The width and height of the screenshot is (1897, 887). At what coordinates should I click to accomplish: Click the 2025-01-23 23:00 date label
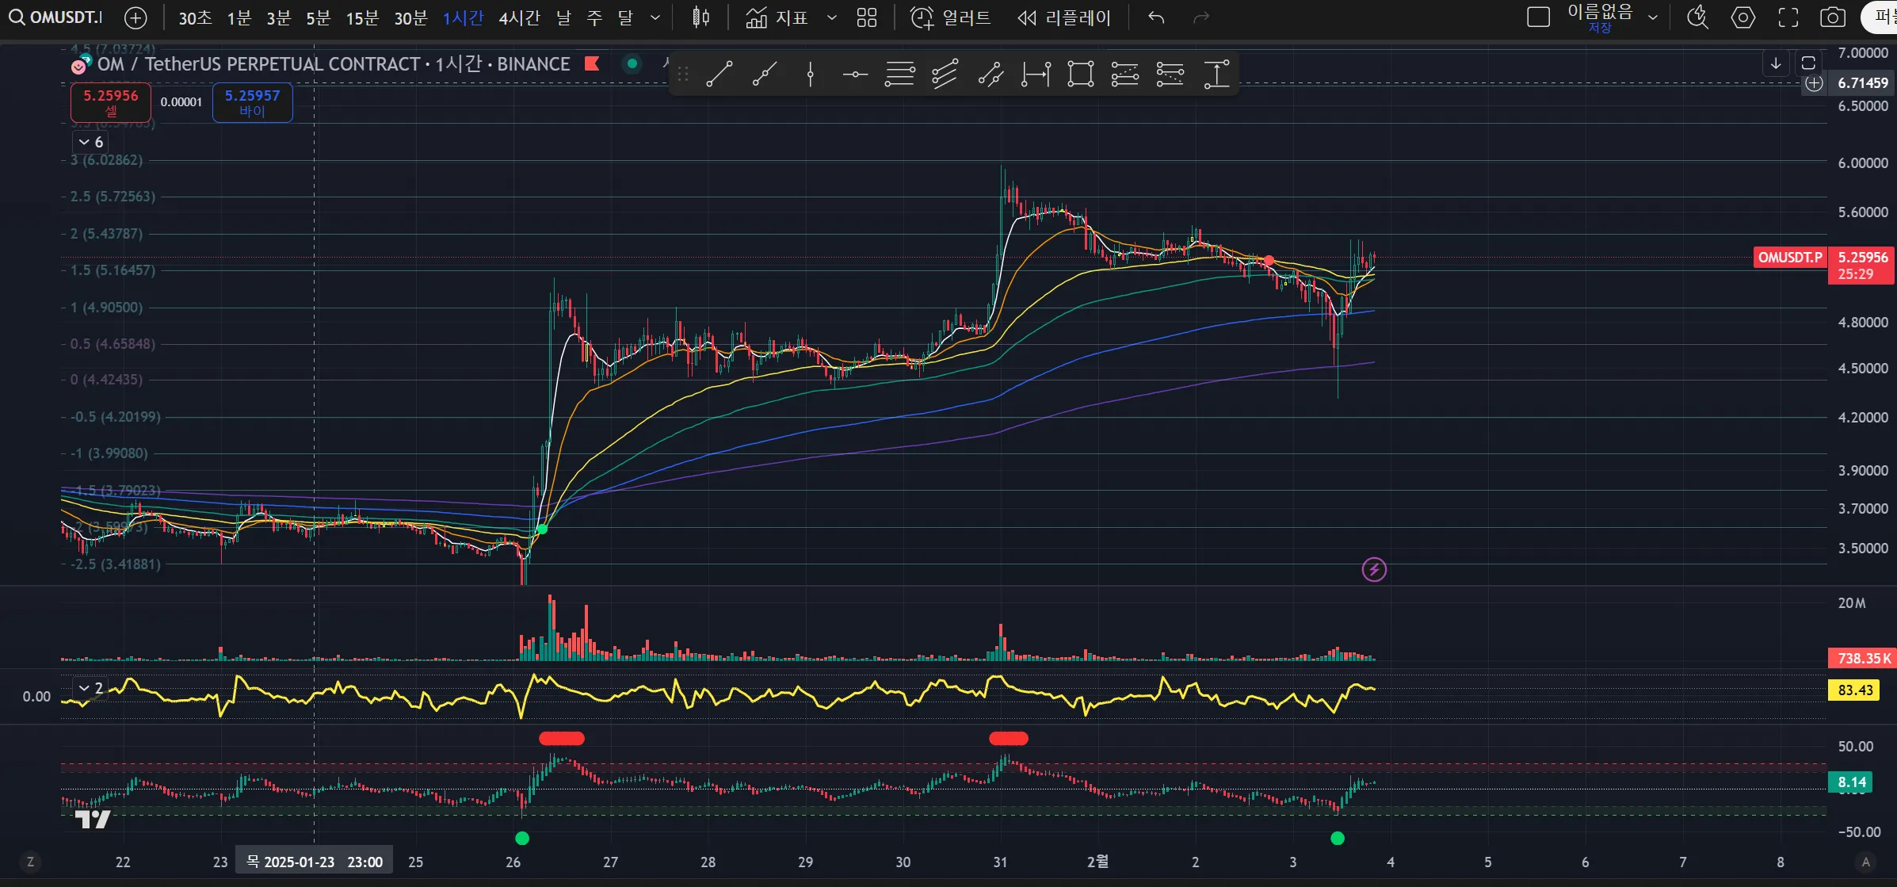tap(315, 862)
